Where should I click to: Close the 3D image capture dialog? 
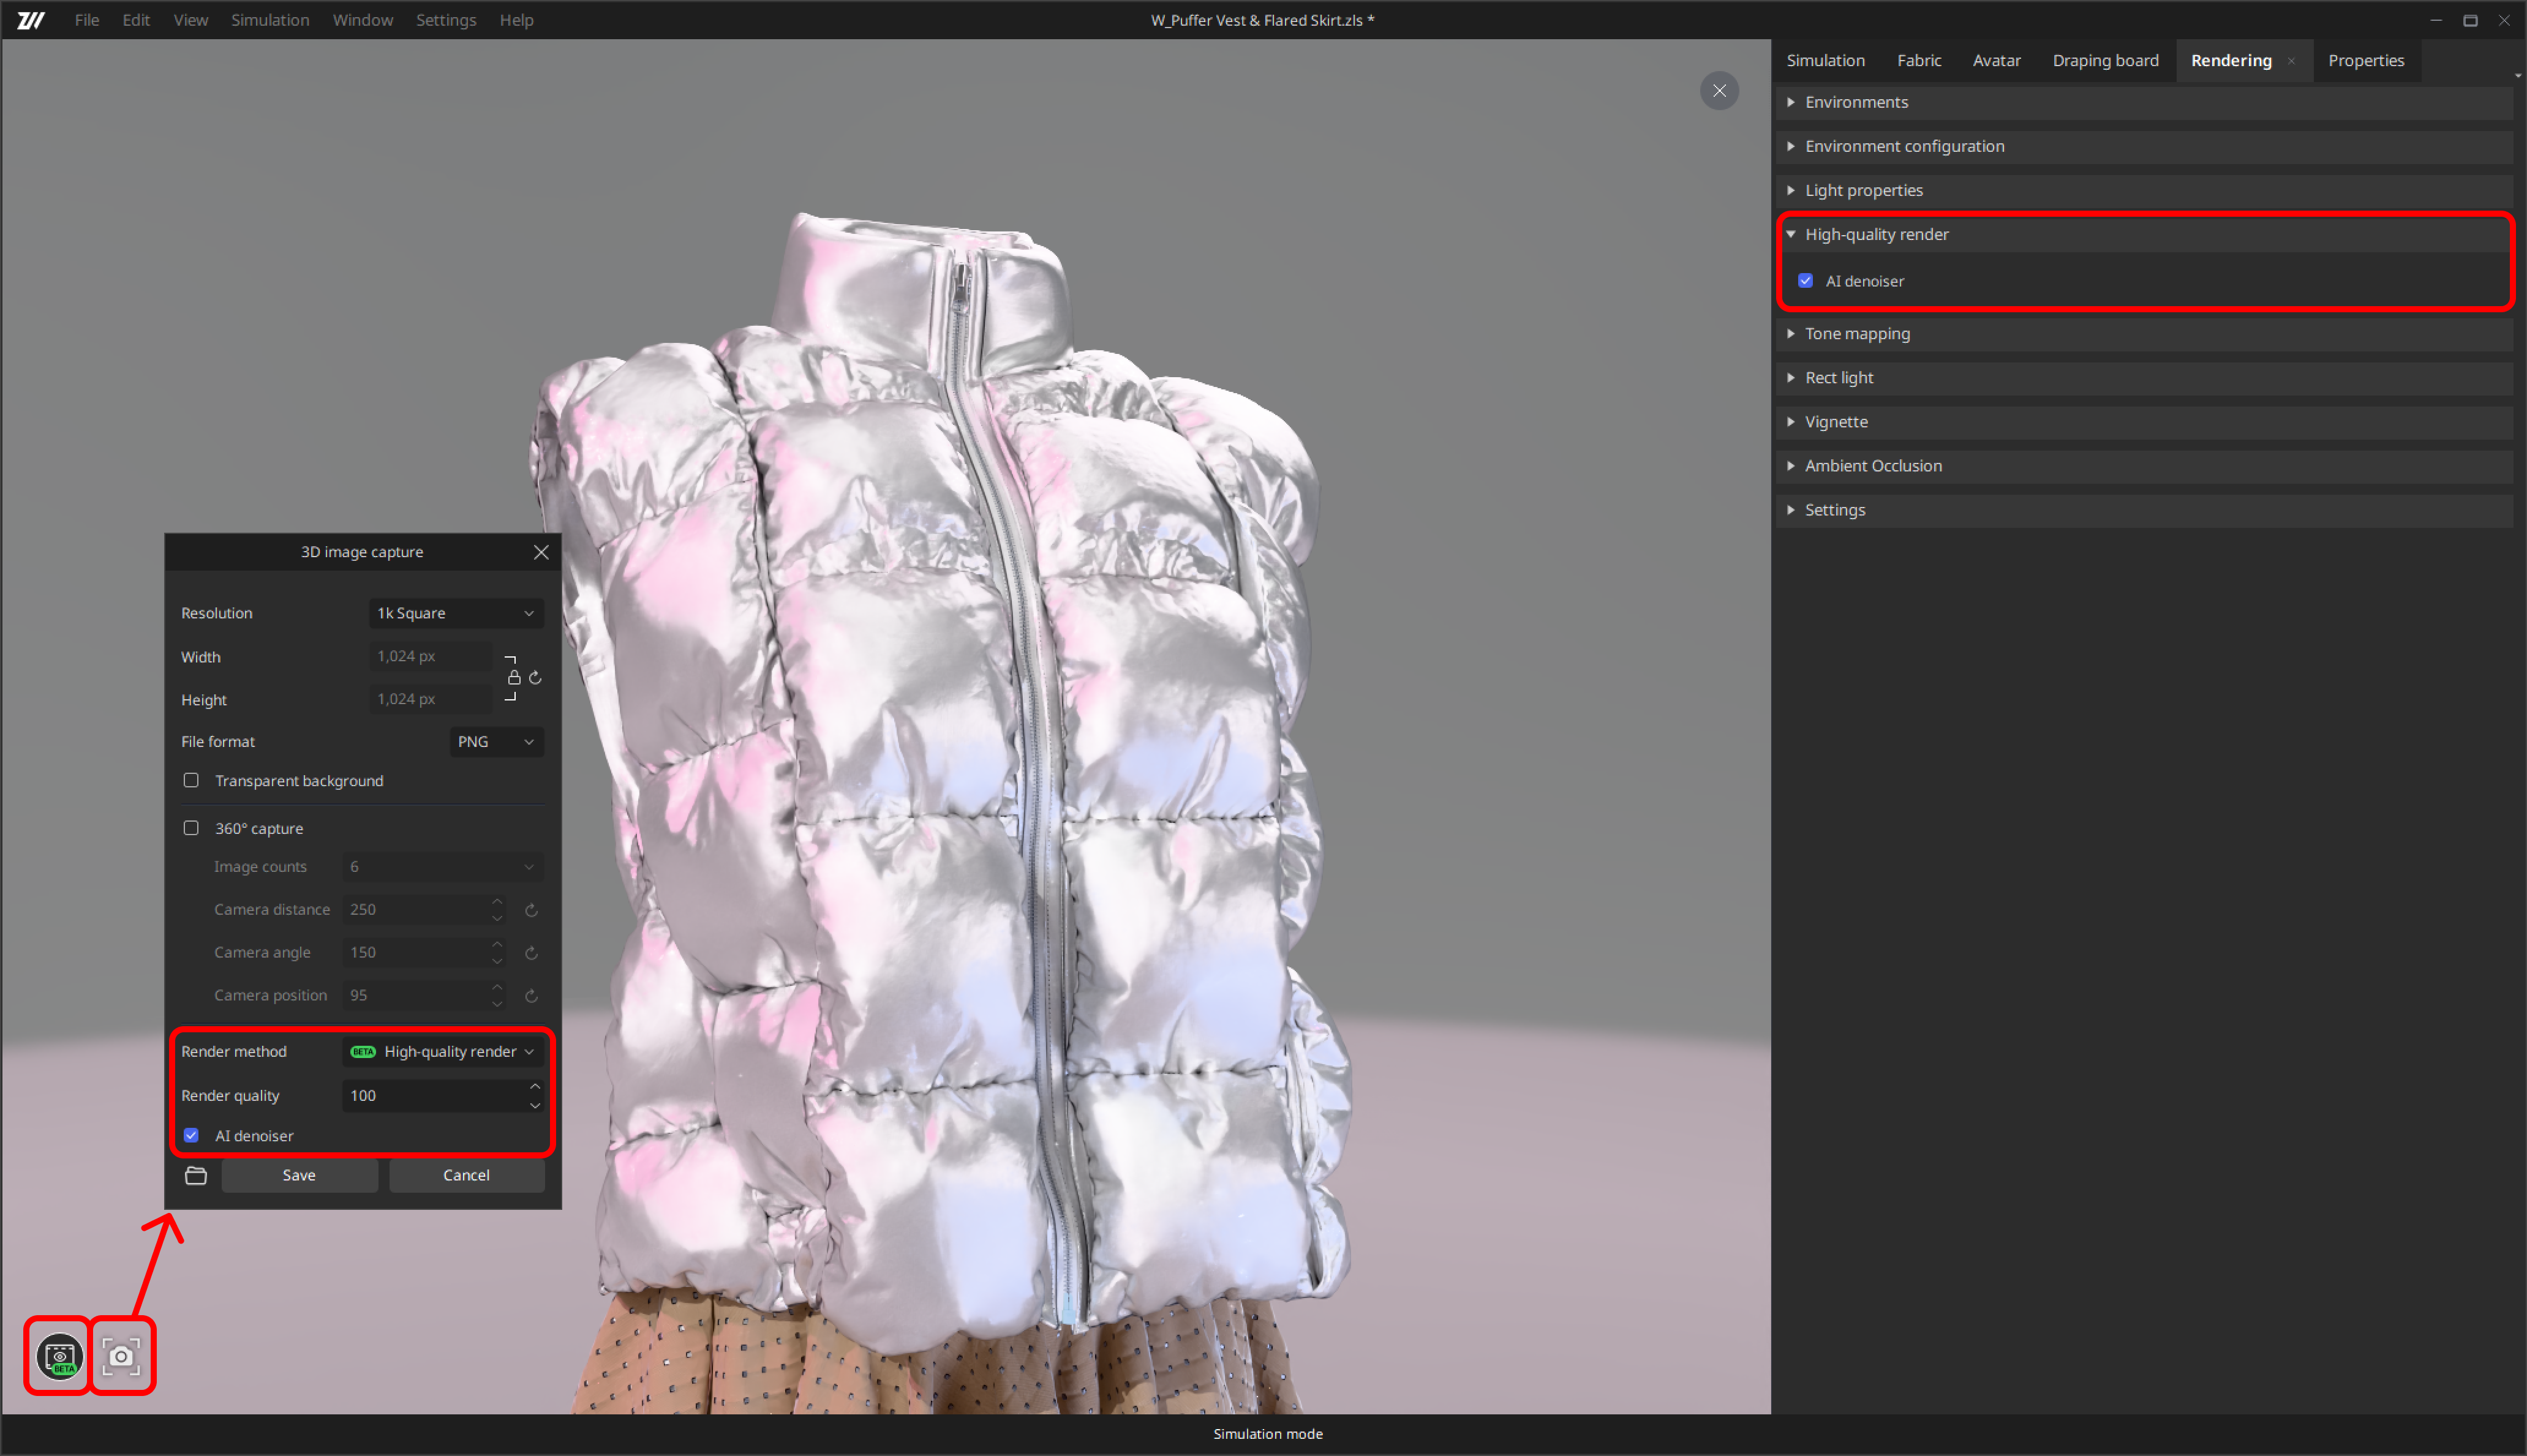pyautogui.click(x=541, y=552)
